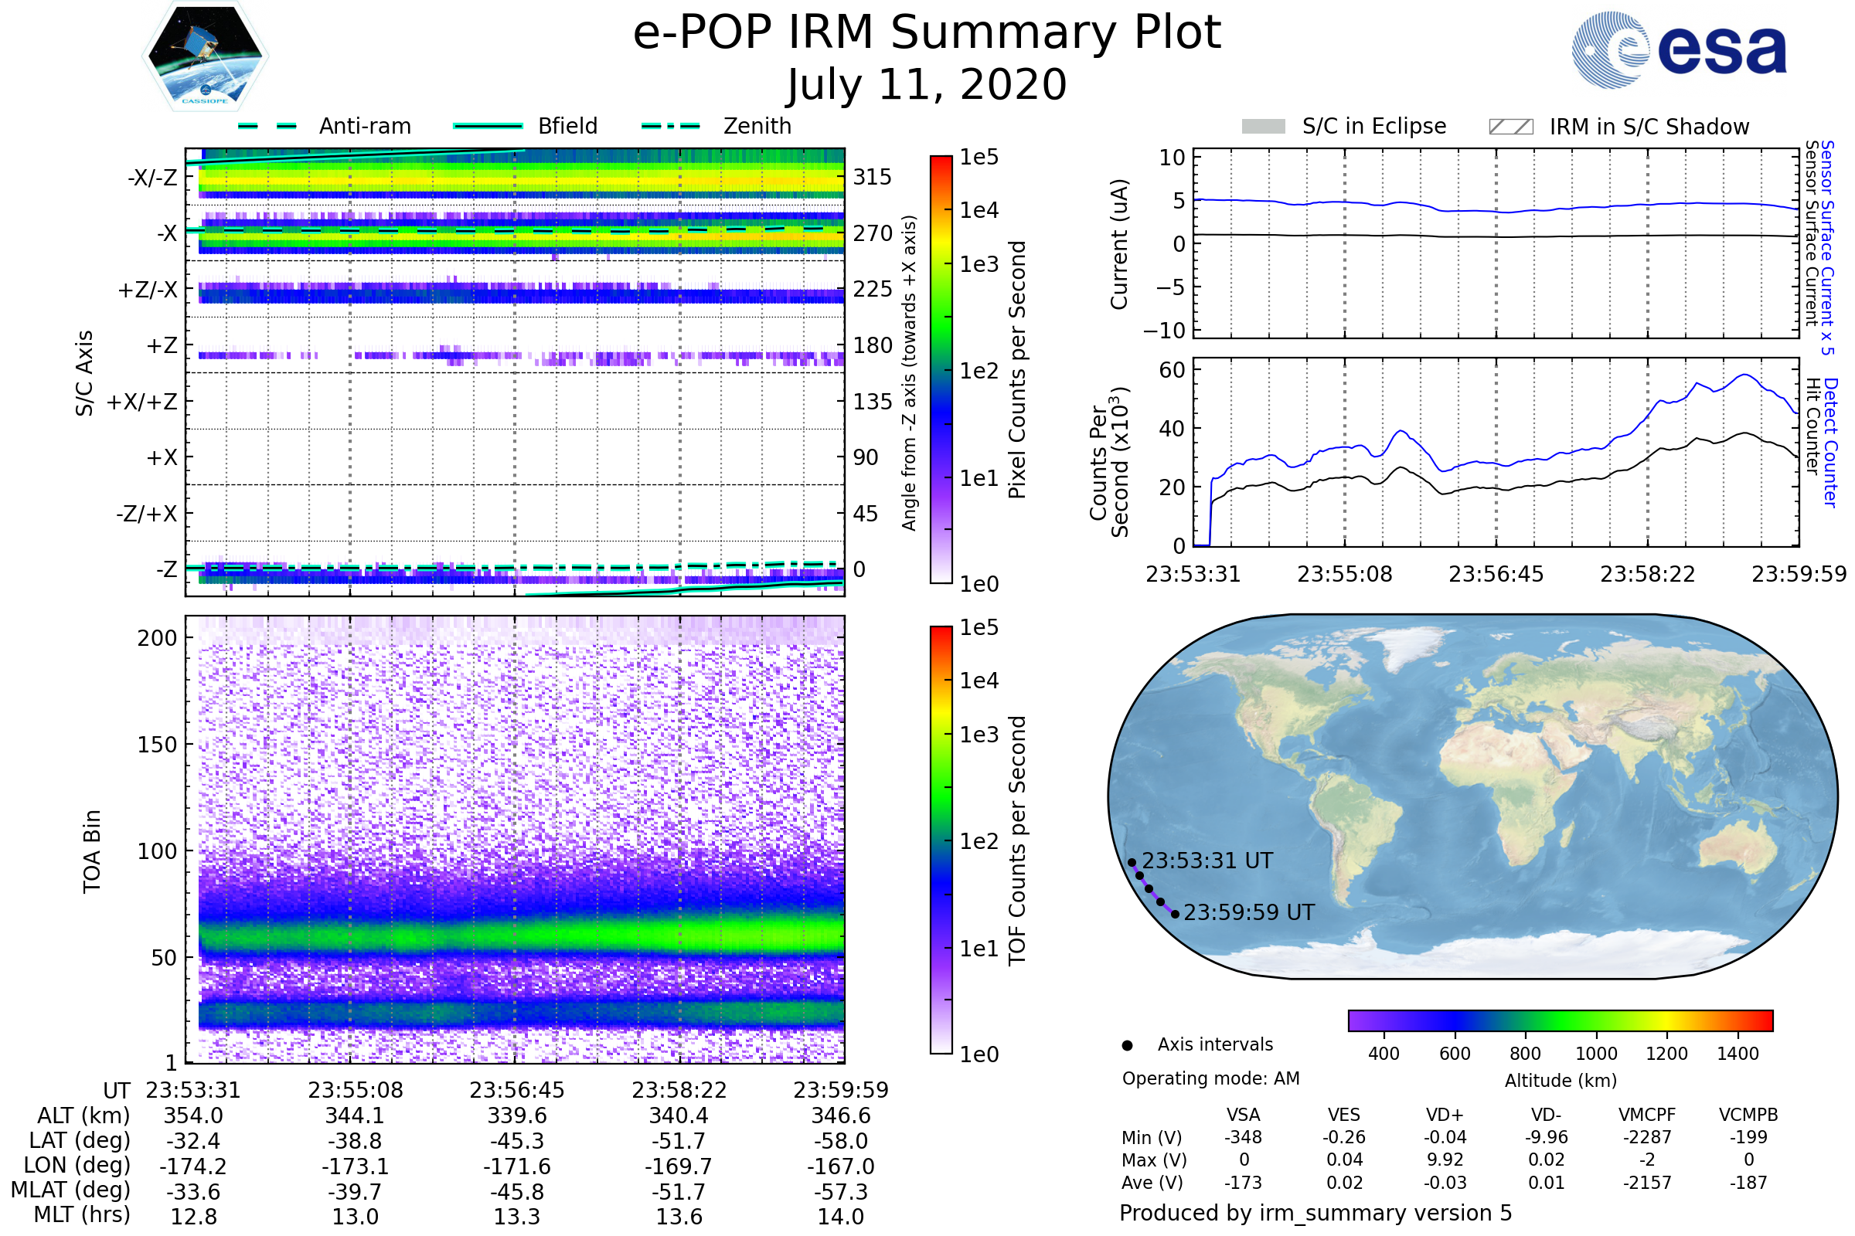Click the IRM in S/C Shadow hatched swatch
This screenshot has height=1236, width=1855.
[x=1510, y=127]
